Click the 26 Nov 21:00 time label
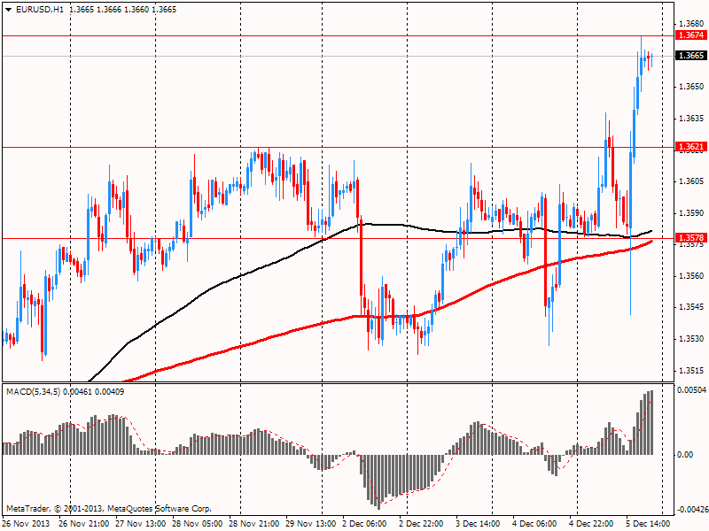This screenshot has height=531, width=709. (83, 524)
